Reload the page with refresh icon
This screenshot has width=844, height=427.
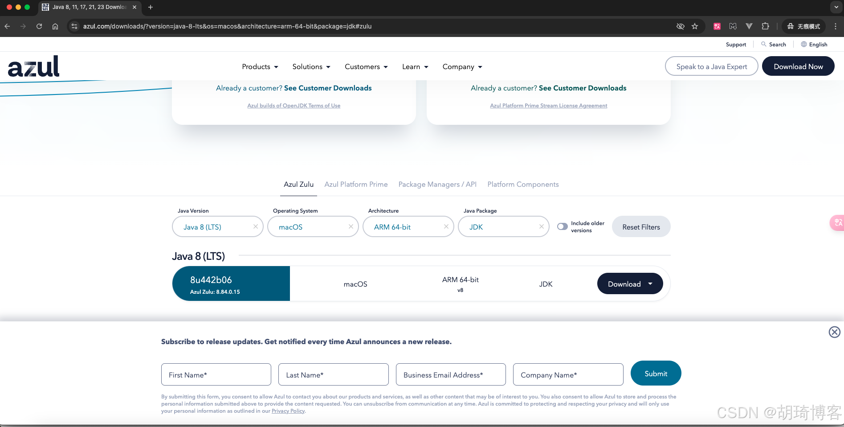point(39,26)
